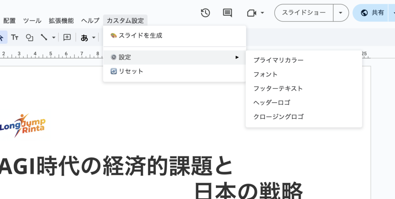Click the あ input tools icon
Viewport: 395px width, 199px height.
(x=84, y=38)
